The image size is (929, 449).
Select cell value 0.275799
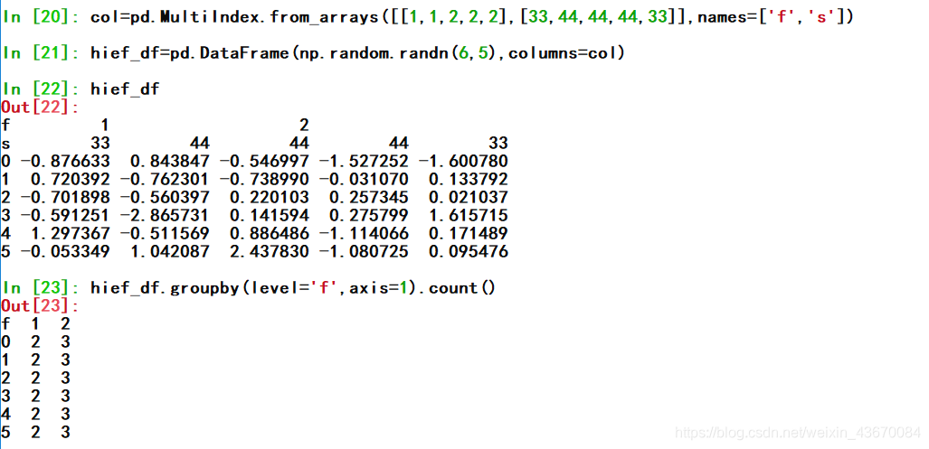pos(368,215)
